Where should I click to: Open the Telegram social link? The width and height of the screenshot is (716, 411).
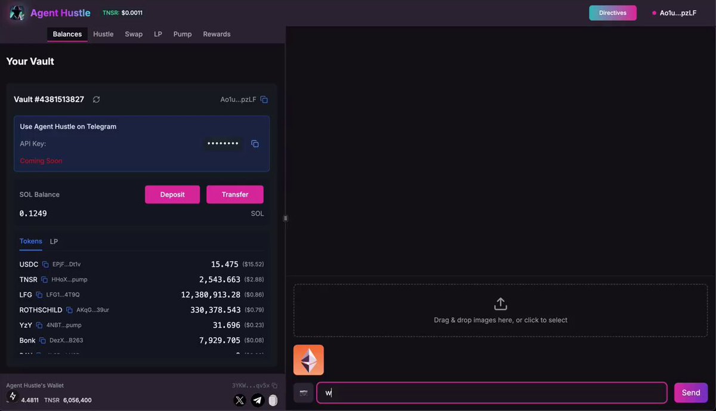tap(258, 400)
